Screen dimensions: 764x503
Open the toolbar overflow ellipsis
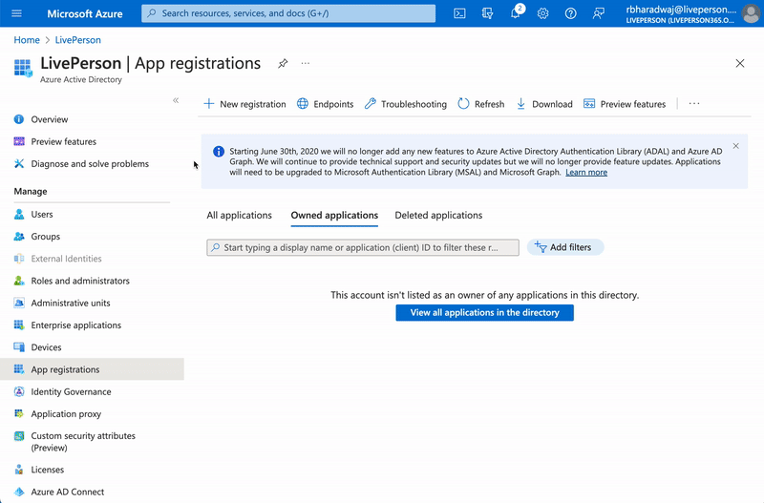694,104
